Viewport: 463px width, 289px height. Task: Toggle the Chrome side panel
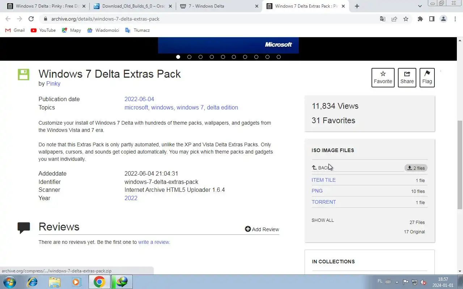click(x=432, y=19)
